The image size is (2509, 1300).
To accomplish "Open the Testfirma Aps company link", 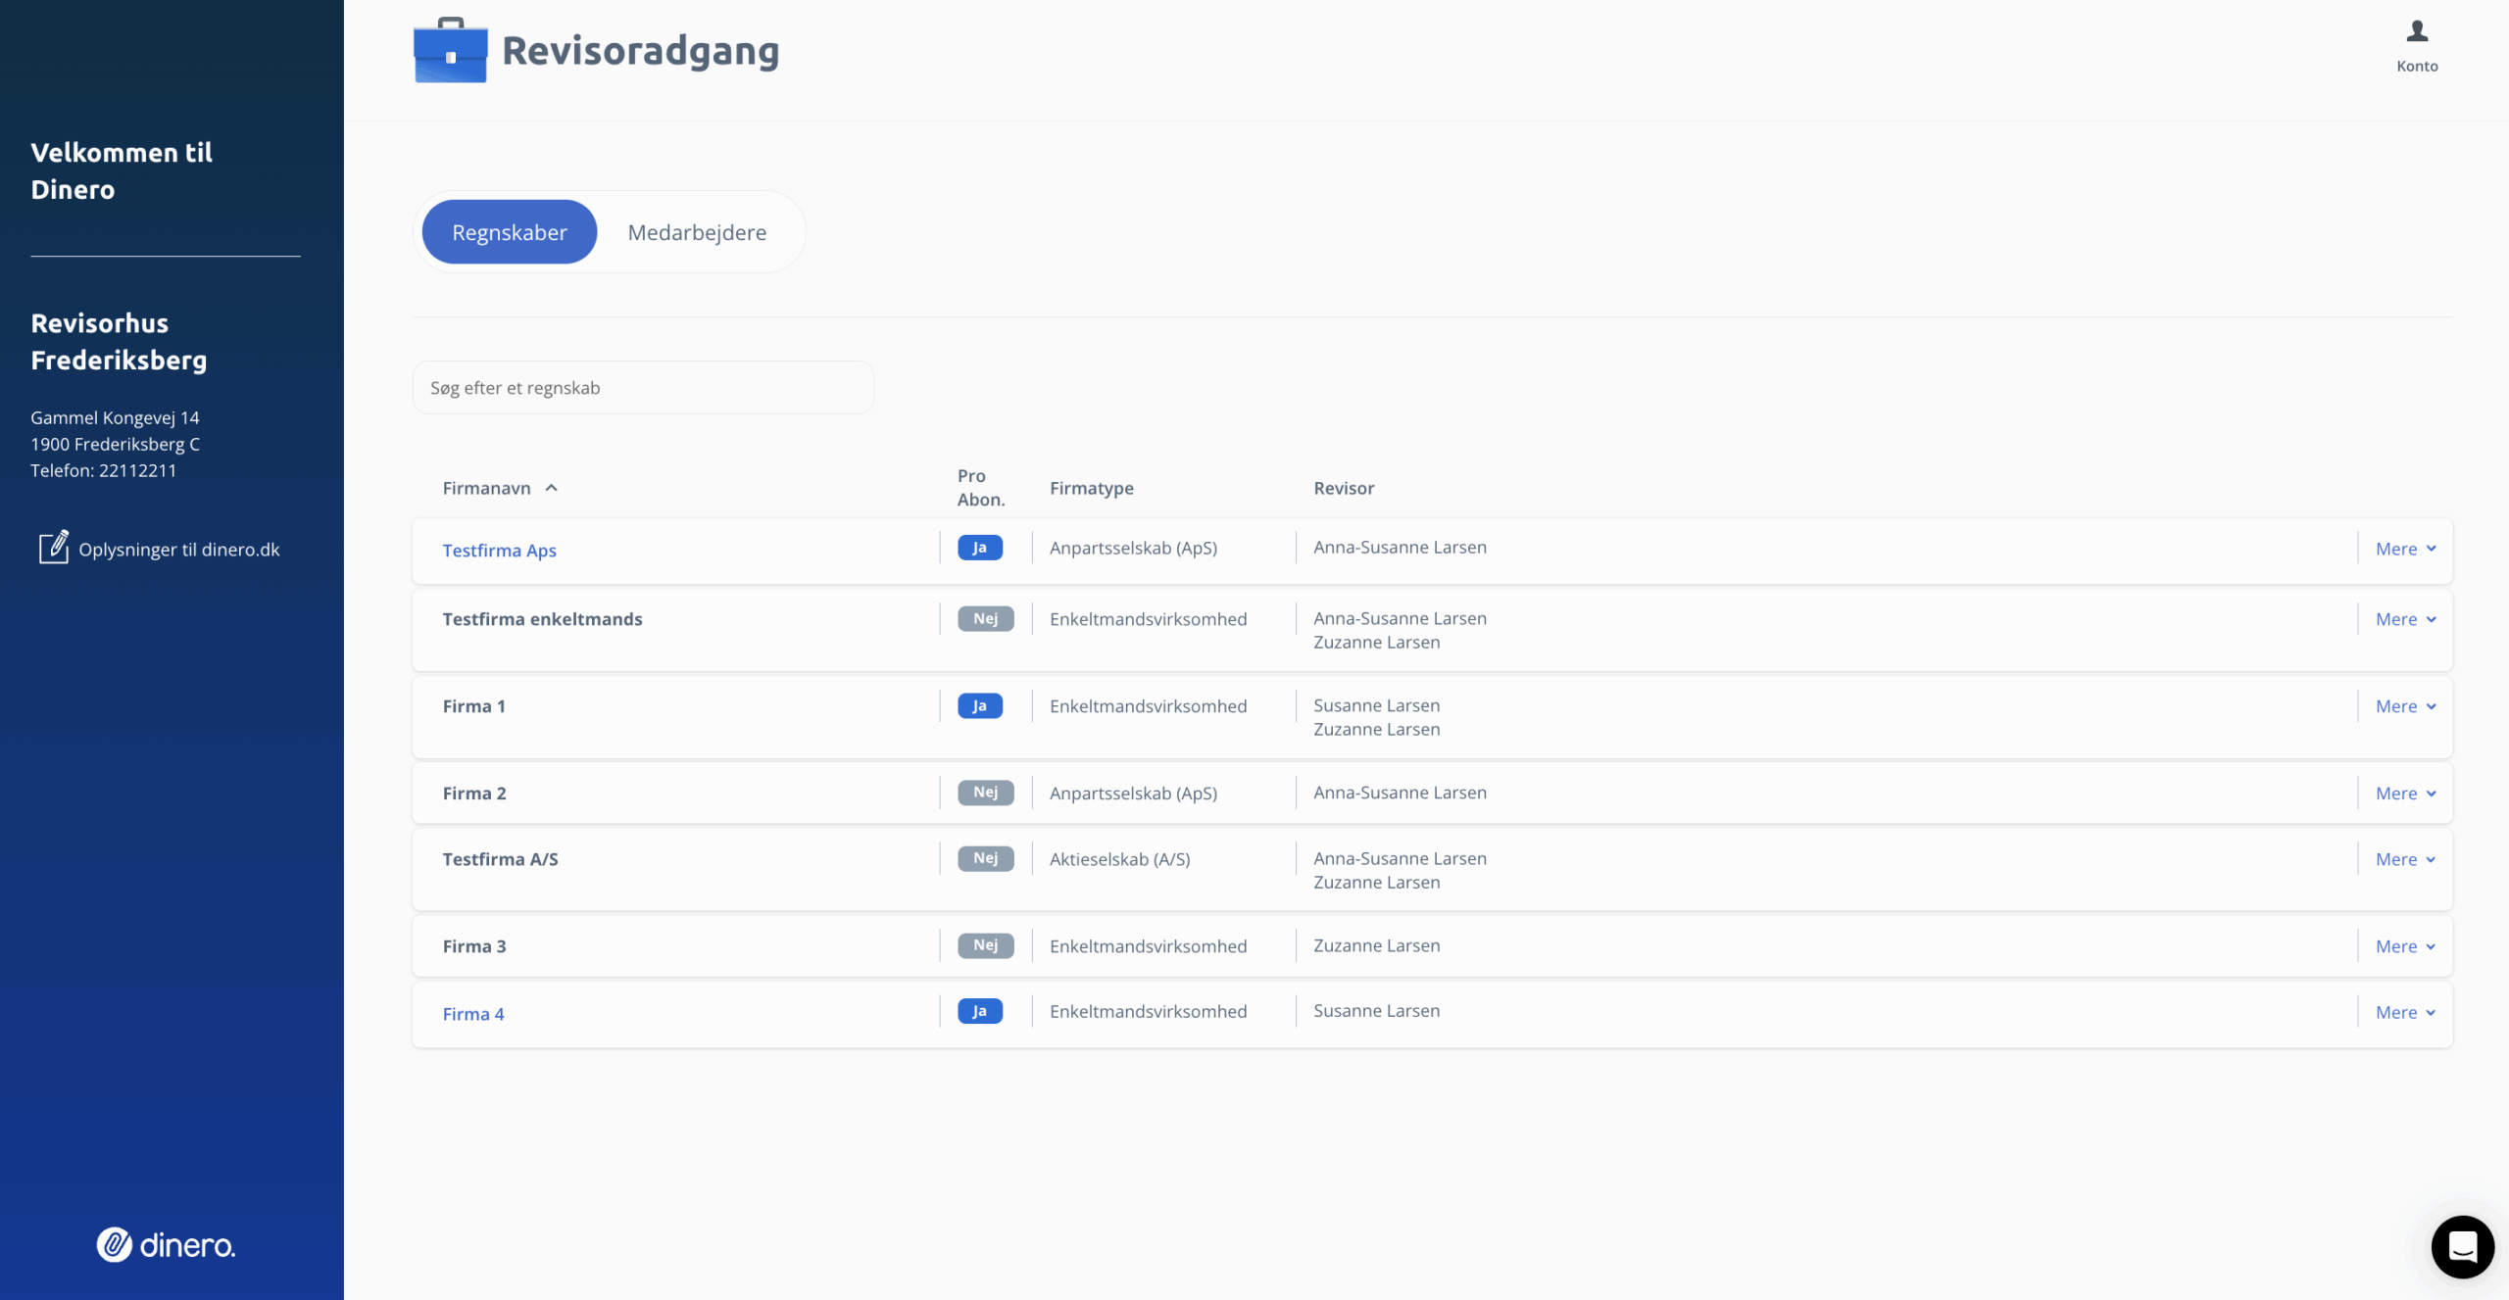I will click(x=499, y=551).
